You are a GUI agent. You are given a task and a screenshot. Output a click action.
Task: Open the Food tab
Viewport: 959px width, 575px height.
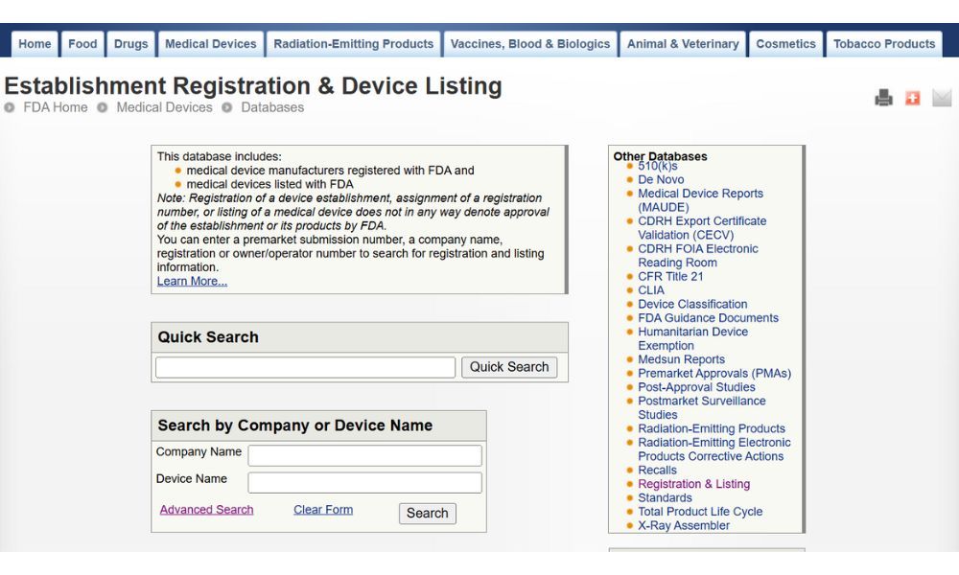82,44
